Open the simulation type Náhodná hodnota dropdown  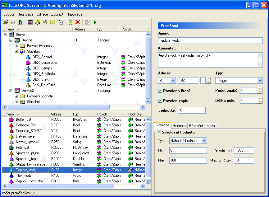click(204, 141)
